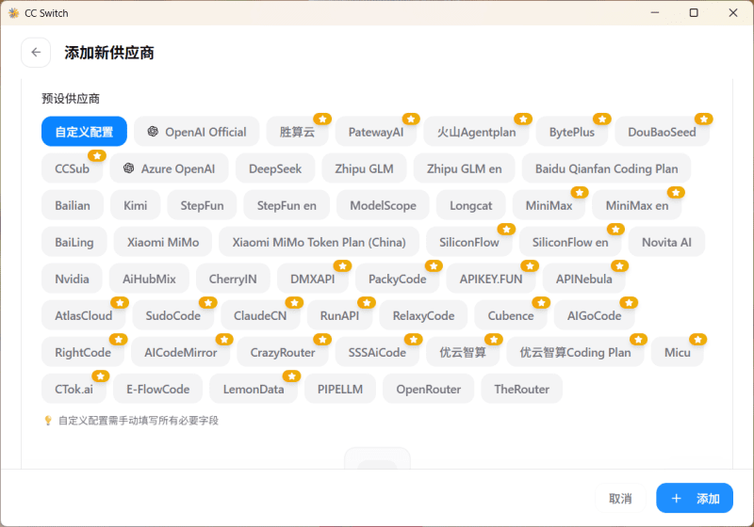Maximize the CC Switch window

pos(694,13)
